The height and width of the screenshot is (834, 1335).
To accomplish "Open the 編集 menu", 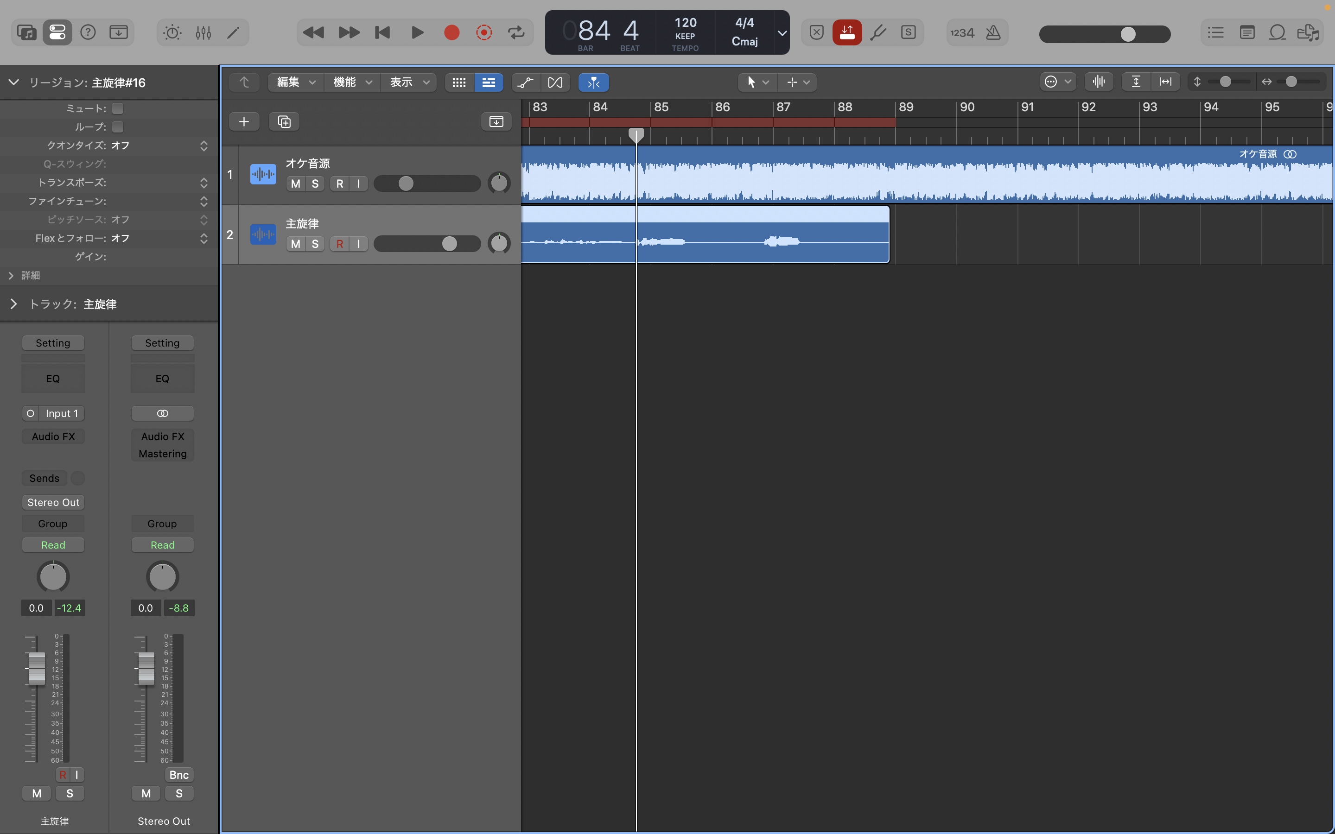I will coord(295,82).
